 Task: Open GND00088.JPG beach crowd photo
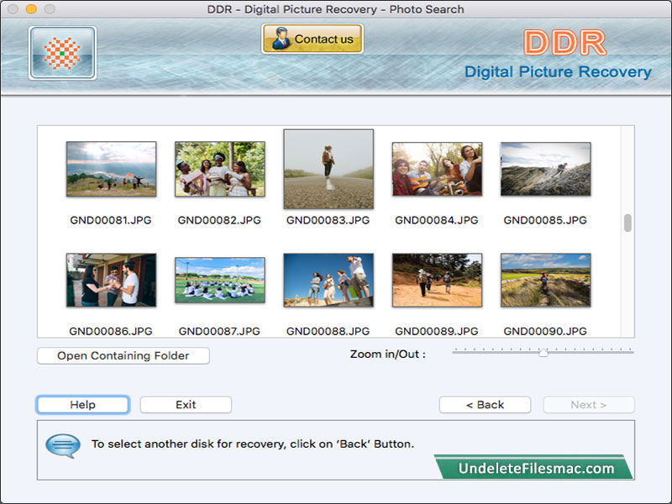[328, 281]
